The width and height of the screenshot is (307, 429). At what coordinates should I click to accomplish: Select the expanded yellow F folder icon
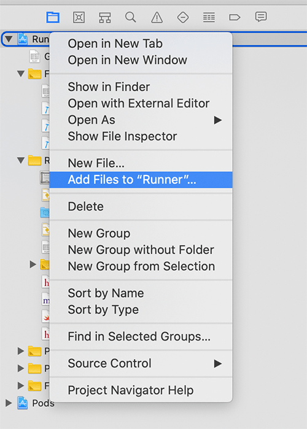(x=35, y=74)
